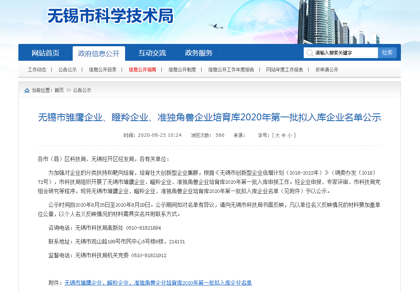Click the magnifier icon in search box

(x=310, y=53)
